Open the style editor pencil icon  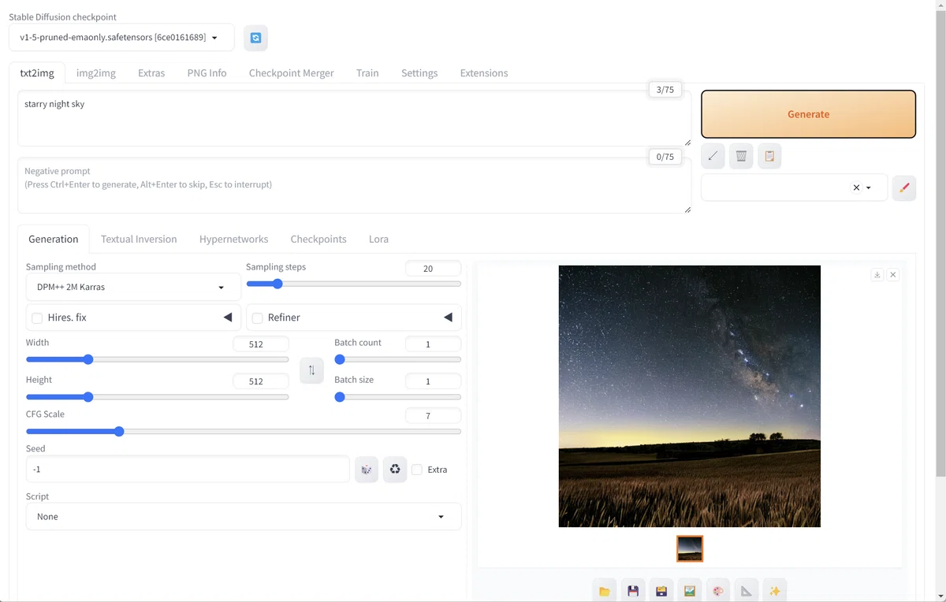tap(904, 188)
